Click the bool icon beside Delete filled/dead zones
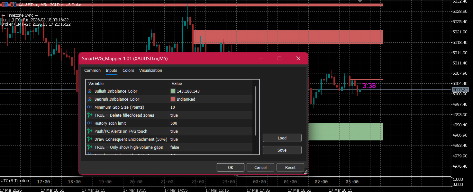Viewport: 473px width, 192px height. 90,115
